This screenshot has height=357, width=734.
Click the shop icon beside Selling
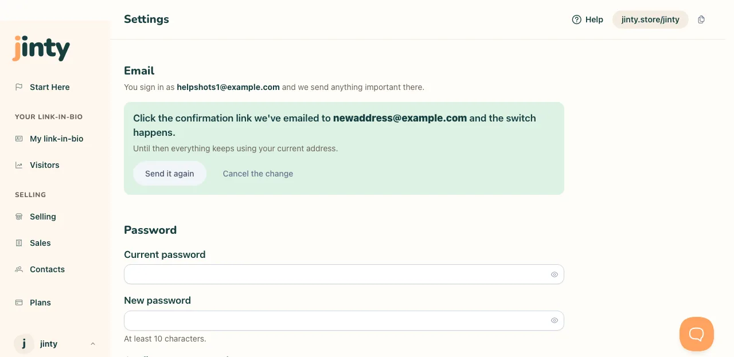[x=19, y=217]
